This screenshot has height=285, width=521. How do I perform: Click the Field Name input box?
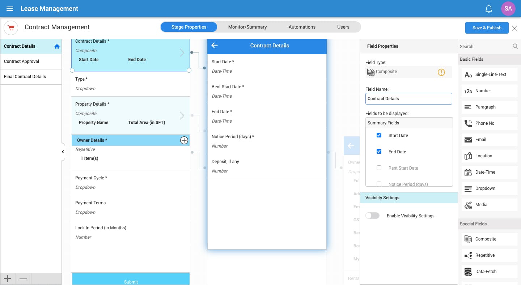[409, 99]
